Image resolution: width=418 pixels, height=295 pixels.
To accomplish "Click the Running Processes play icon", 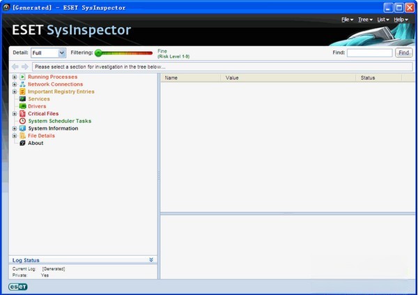I will coord(22,77).
